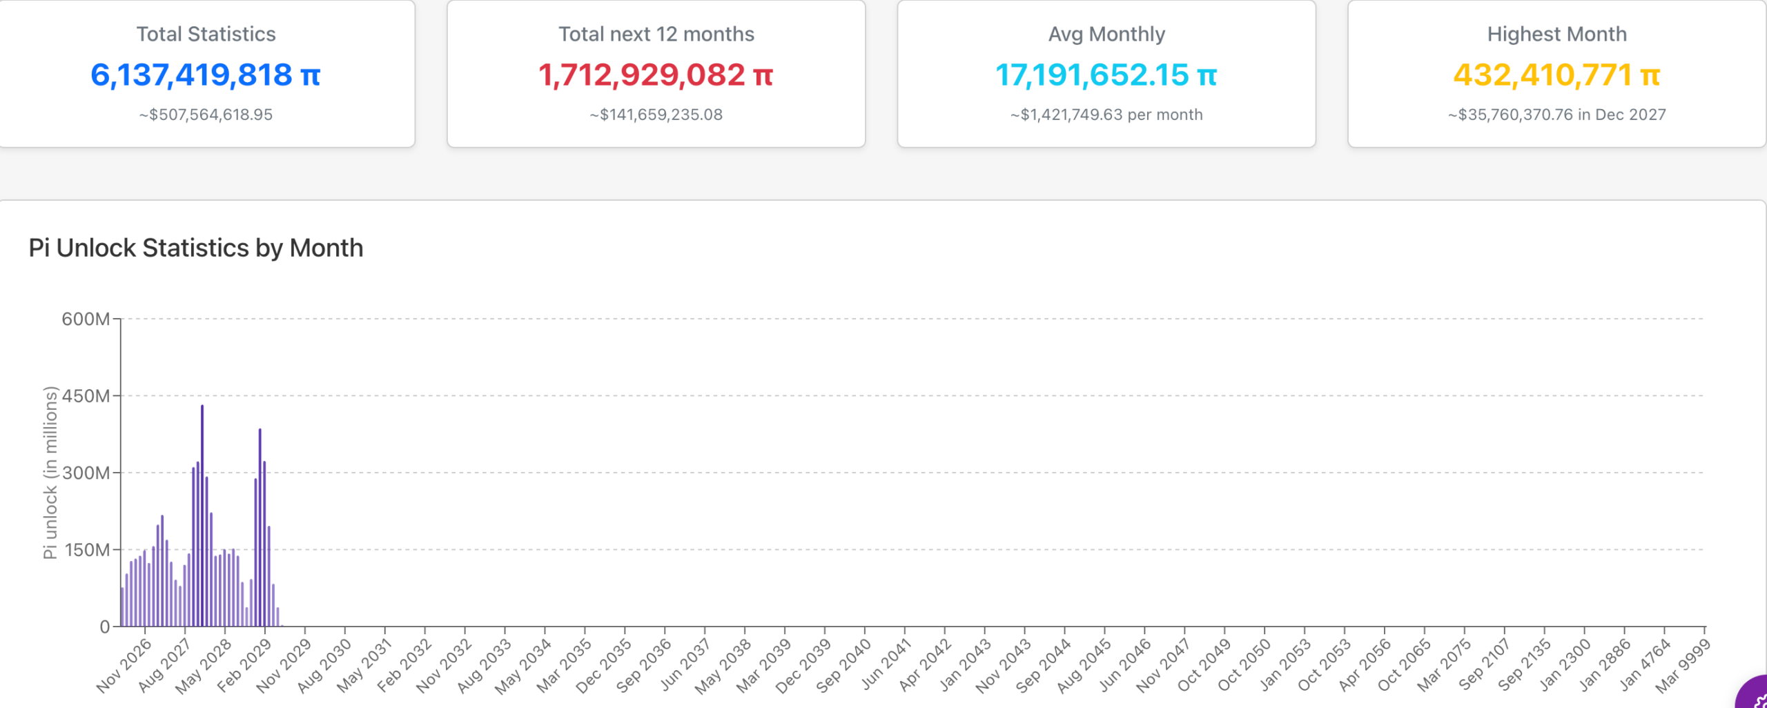This screenshot has height=708, width=1767.
Task: Click the 300M y-axis label
Action: click(x=86, y=473)
